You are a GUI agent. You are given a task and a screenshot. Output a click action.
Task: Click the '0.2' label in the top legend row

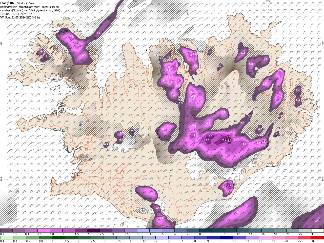click(2, 234)
